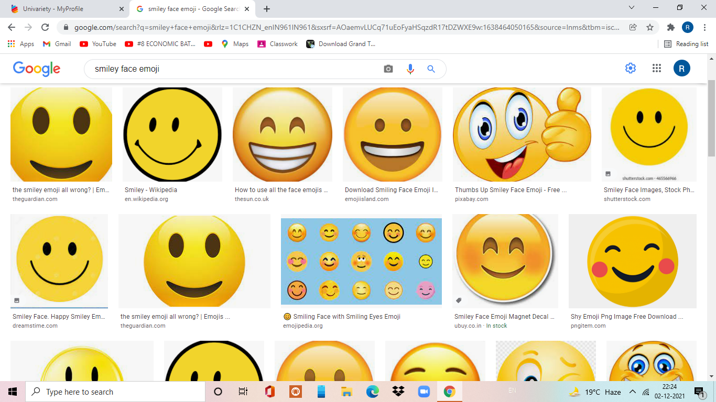
Task: Click the en.wikipedia.org source link
Action: [146, 199]
